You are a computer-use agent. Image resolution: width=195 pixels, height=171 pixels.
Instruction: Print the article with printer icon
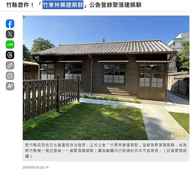coord(10,76)
